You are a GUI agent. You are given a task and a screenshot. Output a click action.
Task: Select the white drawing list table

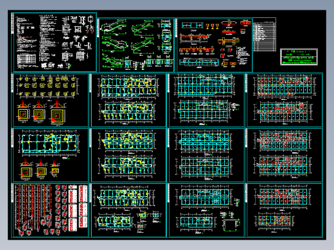pyautogui.click(x=265, y=35)
